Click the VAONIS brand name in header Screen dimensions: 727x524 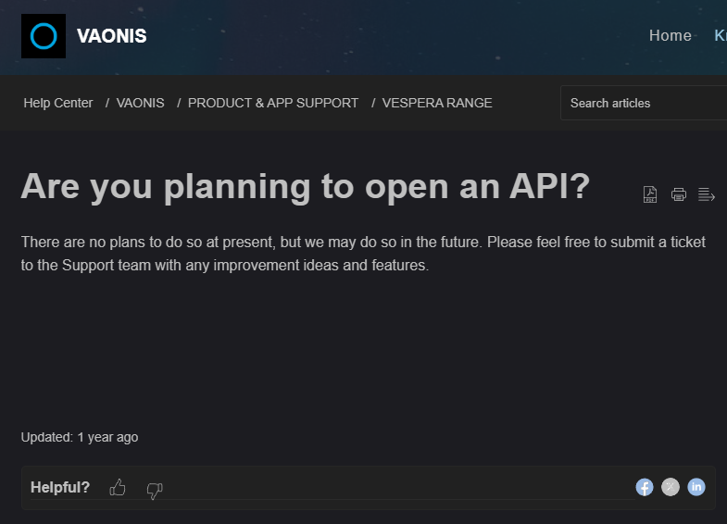(x=112, y=37)
